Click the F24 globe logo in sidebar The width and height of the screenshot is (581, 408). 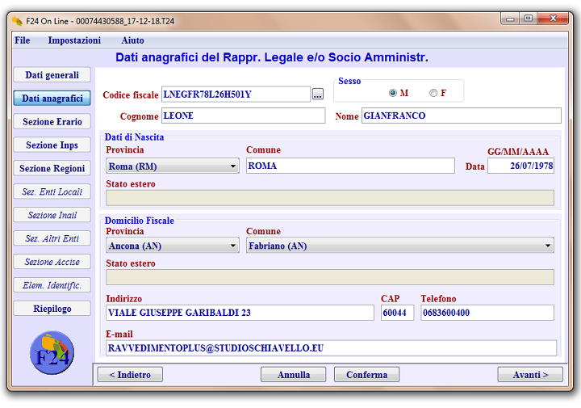pos(52,352)
